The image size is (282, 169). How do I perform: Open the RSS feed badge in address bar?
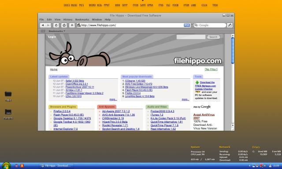(187, 26)
